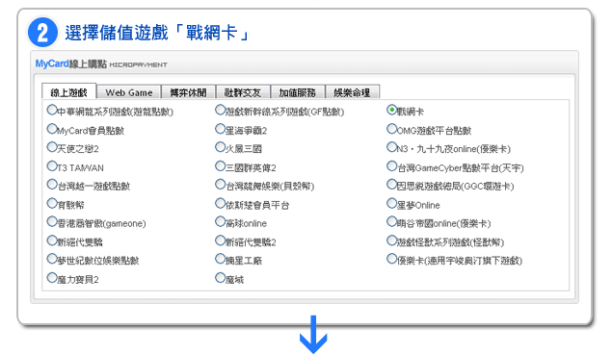Image resolution: width=612 pixels, height=354 pixels.
Task: Select the 魔域 radio button
Action: click(220, 278)
